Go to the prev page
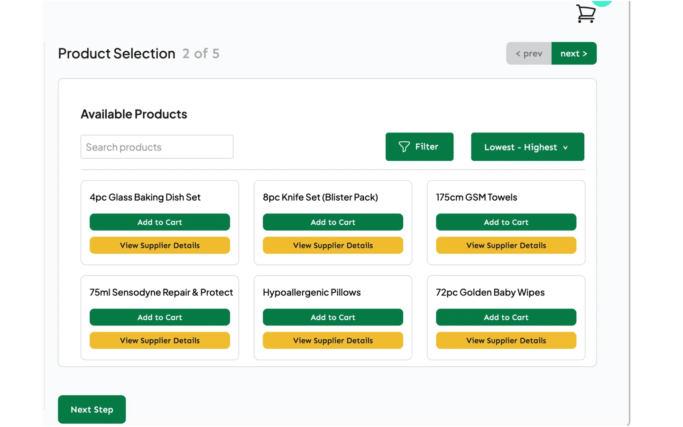Viewport: 683px width, 427px height. click(x=529, y=54)
